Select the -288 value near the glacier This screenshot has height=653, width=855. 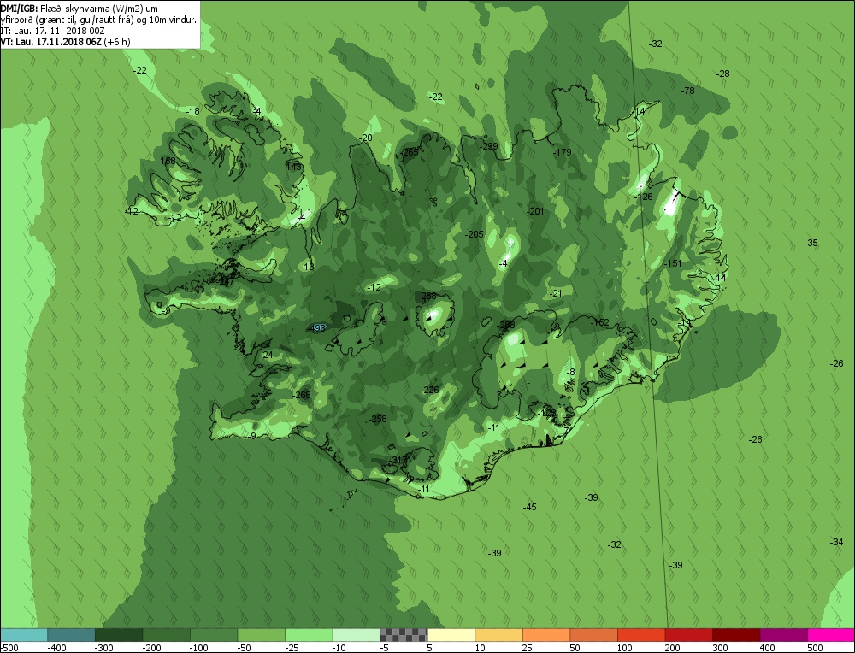click(x=506, y=325)
